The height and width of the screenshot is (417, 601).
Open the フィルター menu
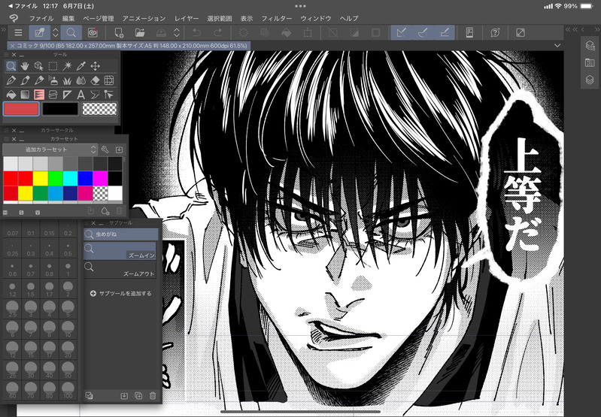pos(277,17)
